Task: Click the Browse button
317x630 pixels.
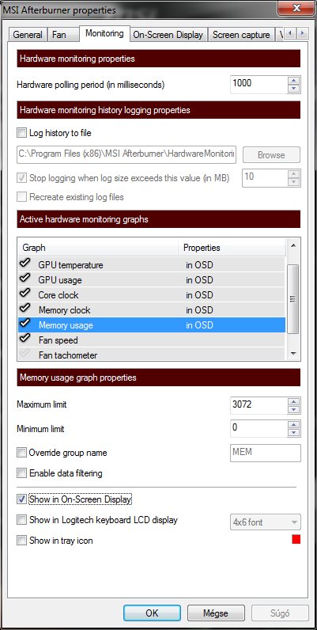Action: click(x=271, y=155)
